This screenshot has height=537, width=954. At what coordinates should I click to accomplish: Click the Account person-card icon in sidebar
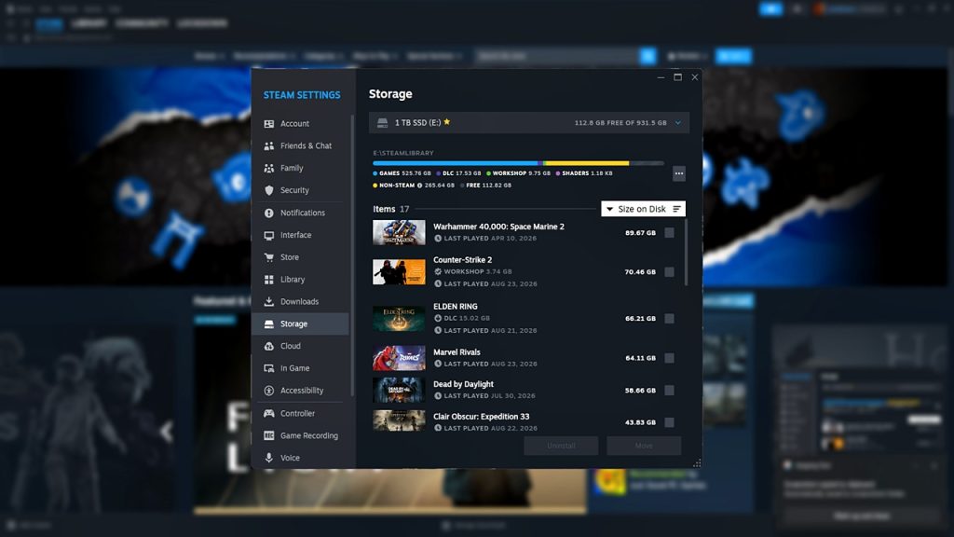[269, 124]
